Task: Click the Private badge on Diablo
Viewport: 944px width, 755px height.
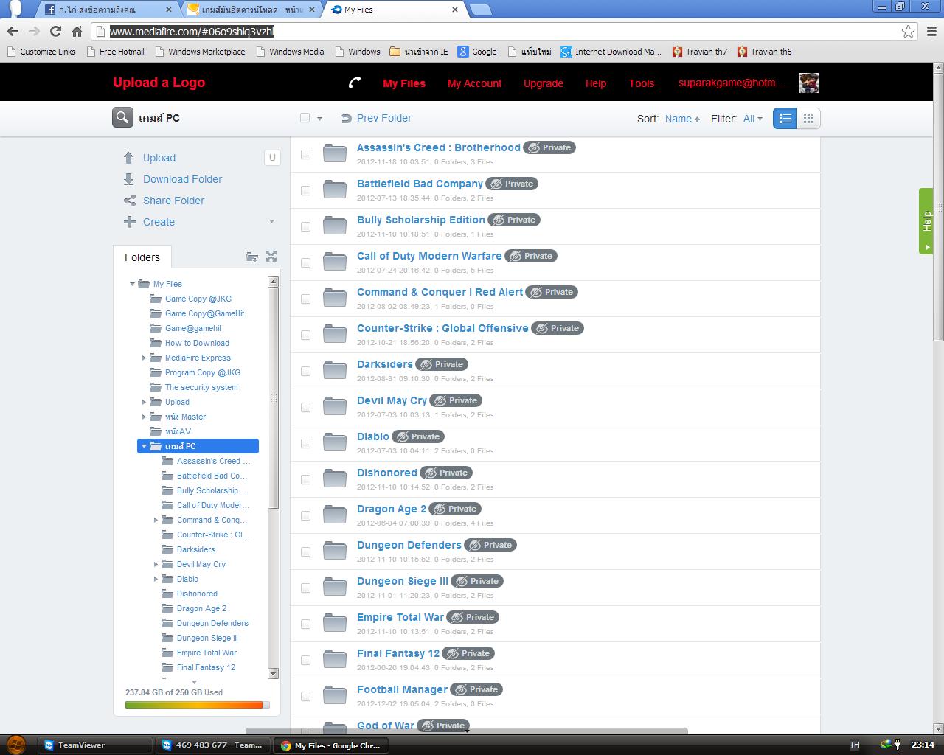Action: [418, 436]
